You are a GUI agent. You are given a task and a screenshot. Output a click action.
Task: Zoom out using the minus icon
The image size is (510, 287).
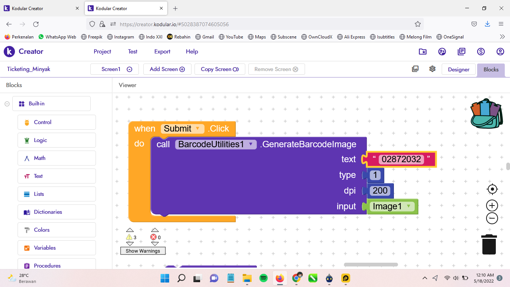(492, 218)
